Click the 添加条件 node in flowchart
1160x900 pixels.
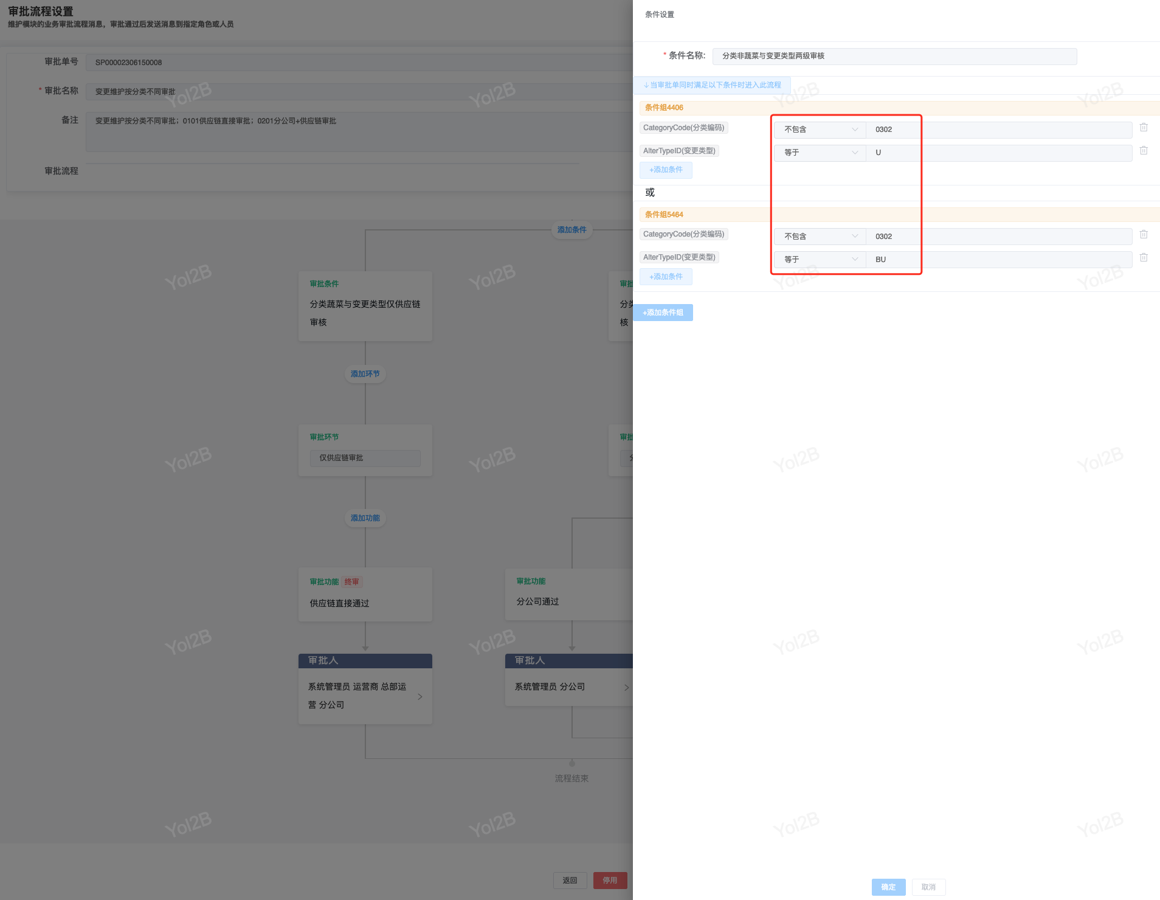pos(572,230)
